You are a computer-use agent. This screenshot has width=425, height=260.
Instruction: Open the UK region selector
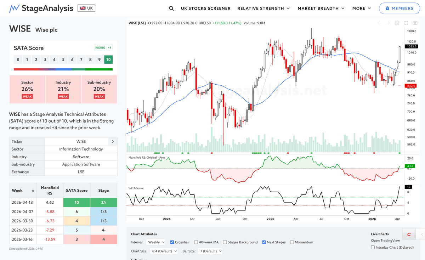tap(86, 8)
